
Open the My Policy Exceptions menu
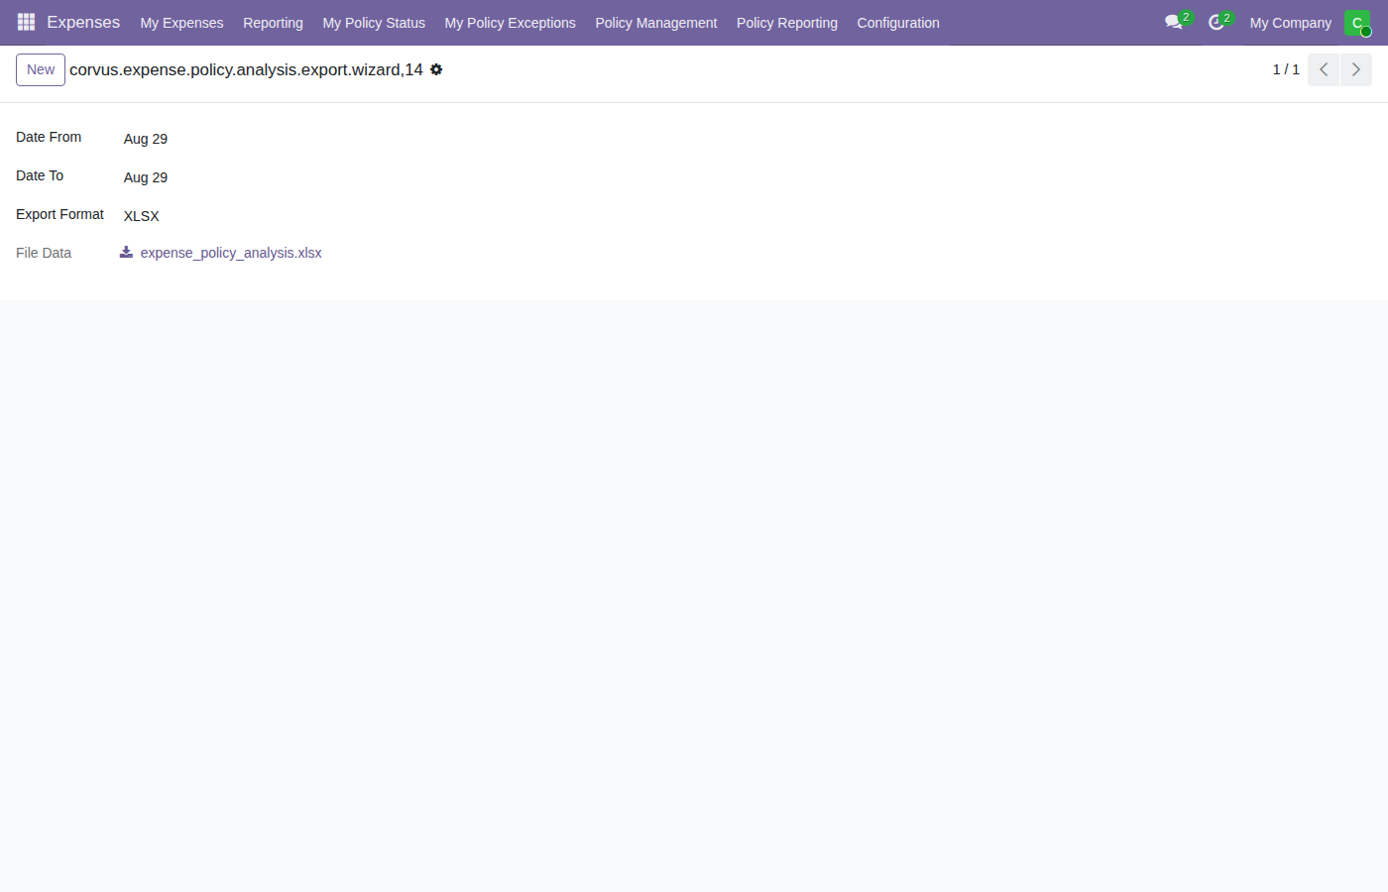tap(510, 23)
